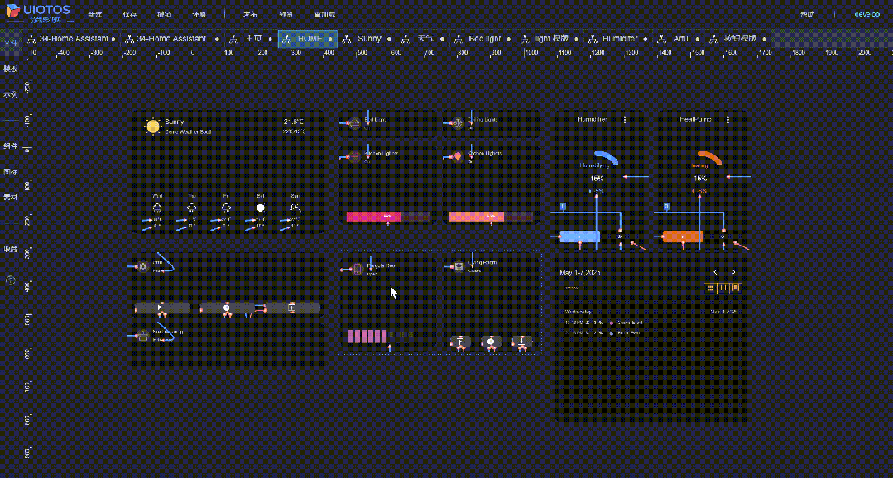893x478 pixels.
Task: Select the HOME tab
Action: point(308,39)
